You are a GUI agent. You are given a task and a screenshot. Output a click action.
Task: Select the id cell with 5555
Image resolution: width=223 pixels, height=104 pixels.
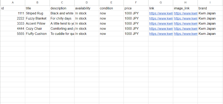[x=13, y=34]
